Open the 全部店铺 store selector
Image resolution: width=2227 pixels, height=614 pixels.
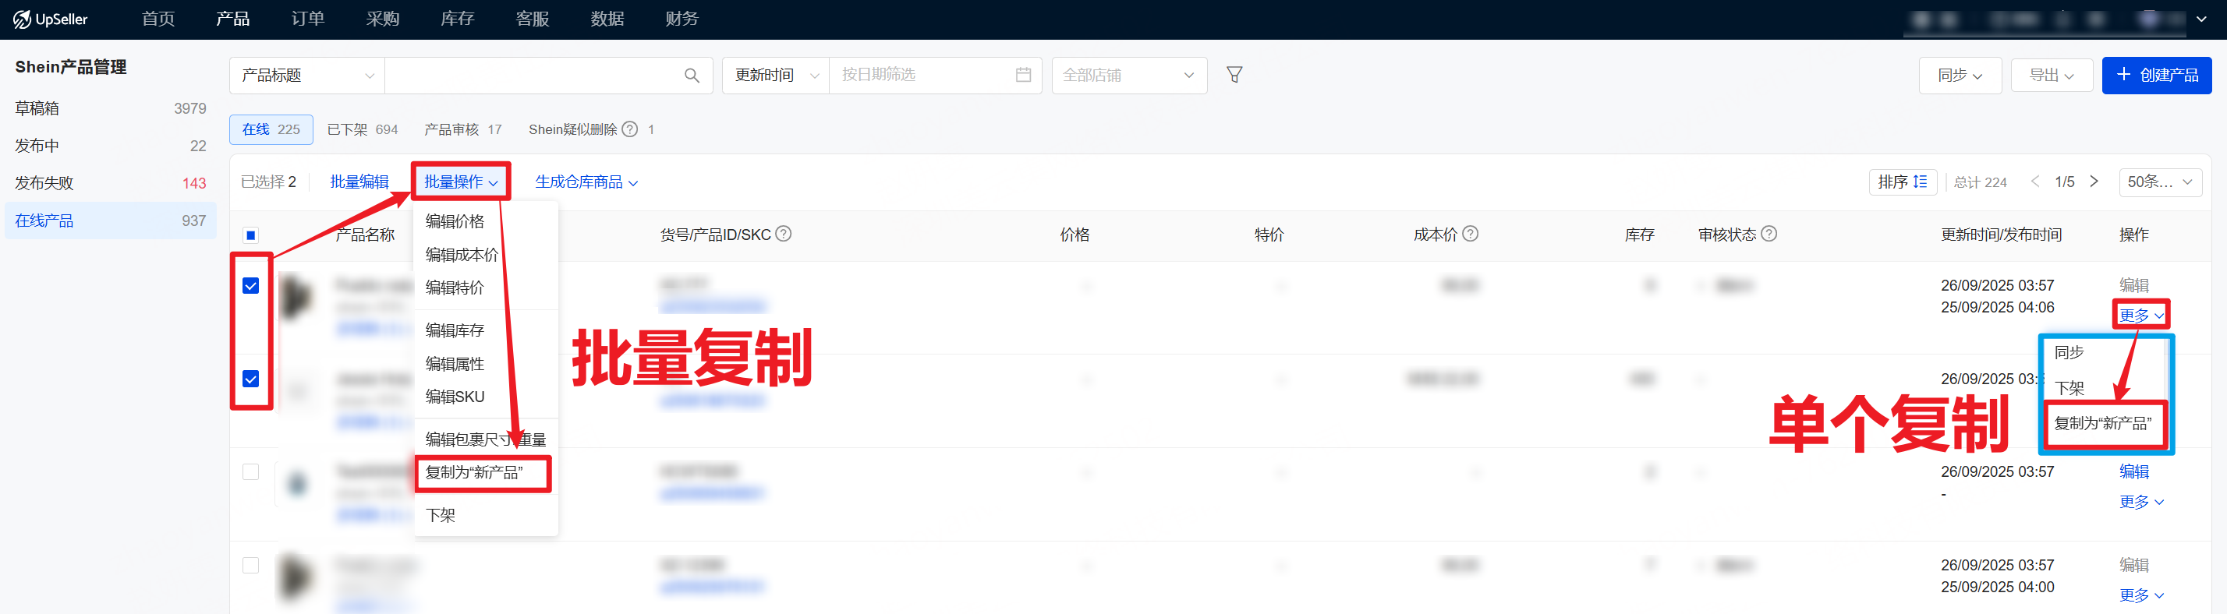[x=1128, y=76]
